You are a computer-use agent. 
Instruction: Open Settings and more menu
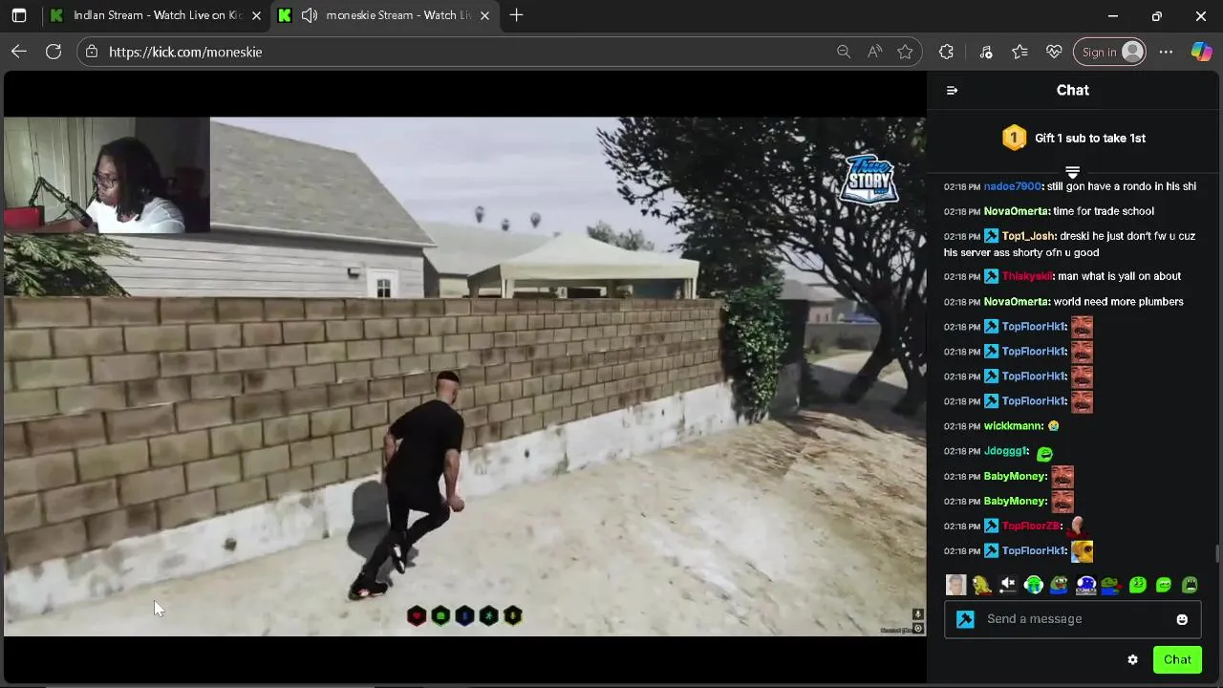point(1166,52)
